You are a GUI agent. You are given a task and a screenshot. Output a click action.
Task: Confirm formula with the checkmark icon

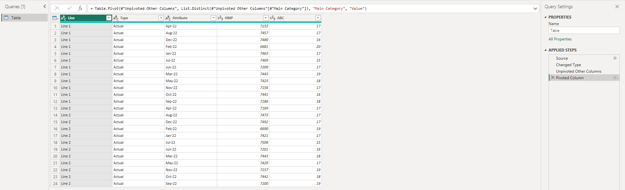[69, 8]
